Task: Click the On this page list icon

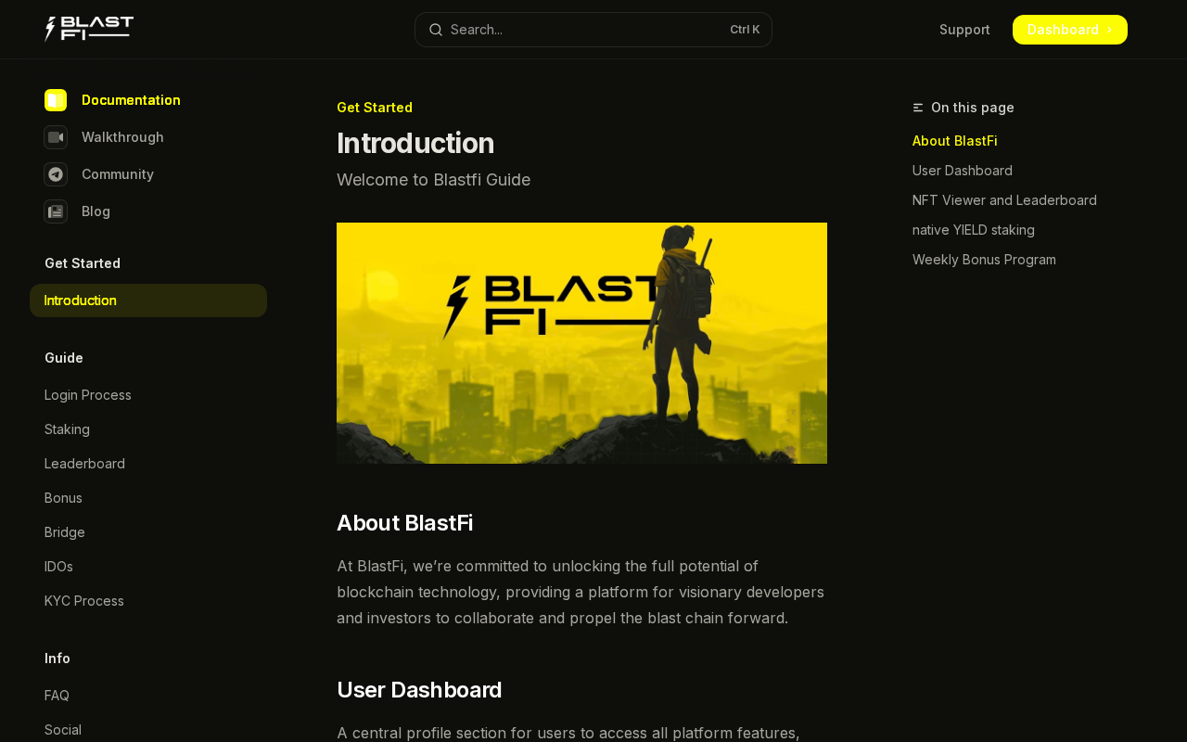Action: [918, 108]
